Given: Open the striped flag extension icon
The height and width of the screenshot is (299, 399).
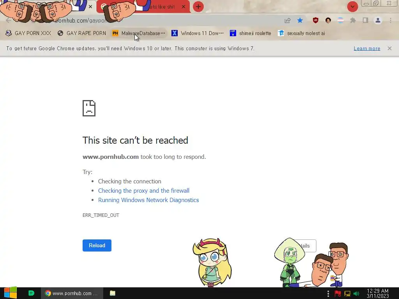Looking at the screenshot, I should click(x=341, y=20).
